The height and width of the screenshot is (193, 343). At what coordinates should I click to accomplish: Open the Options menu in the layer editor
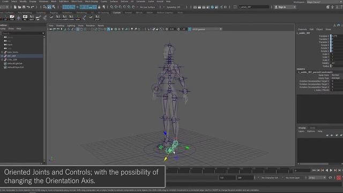[311, 131]
